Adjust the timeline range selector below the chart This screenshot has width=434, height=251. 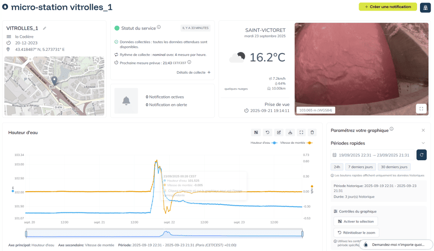pos(165,233)
